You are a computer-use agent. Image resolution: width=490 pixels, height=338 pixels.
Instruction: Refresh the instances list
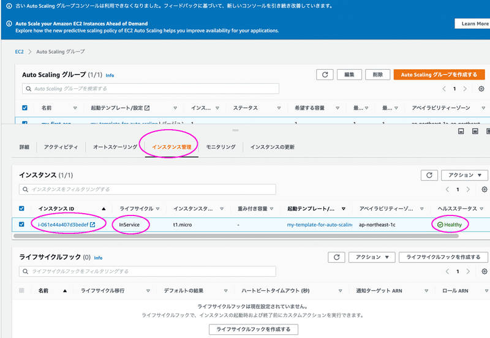429,175
